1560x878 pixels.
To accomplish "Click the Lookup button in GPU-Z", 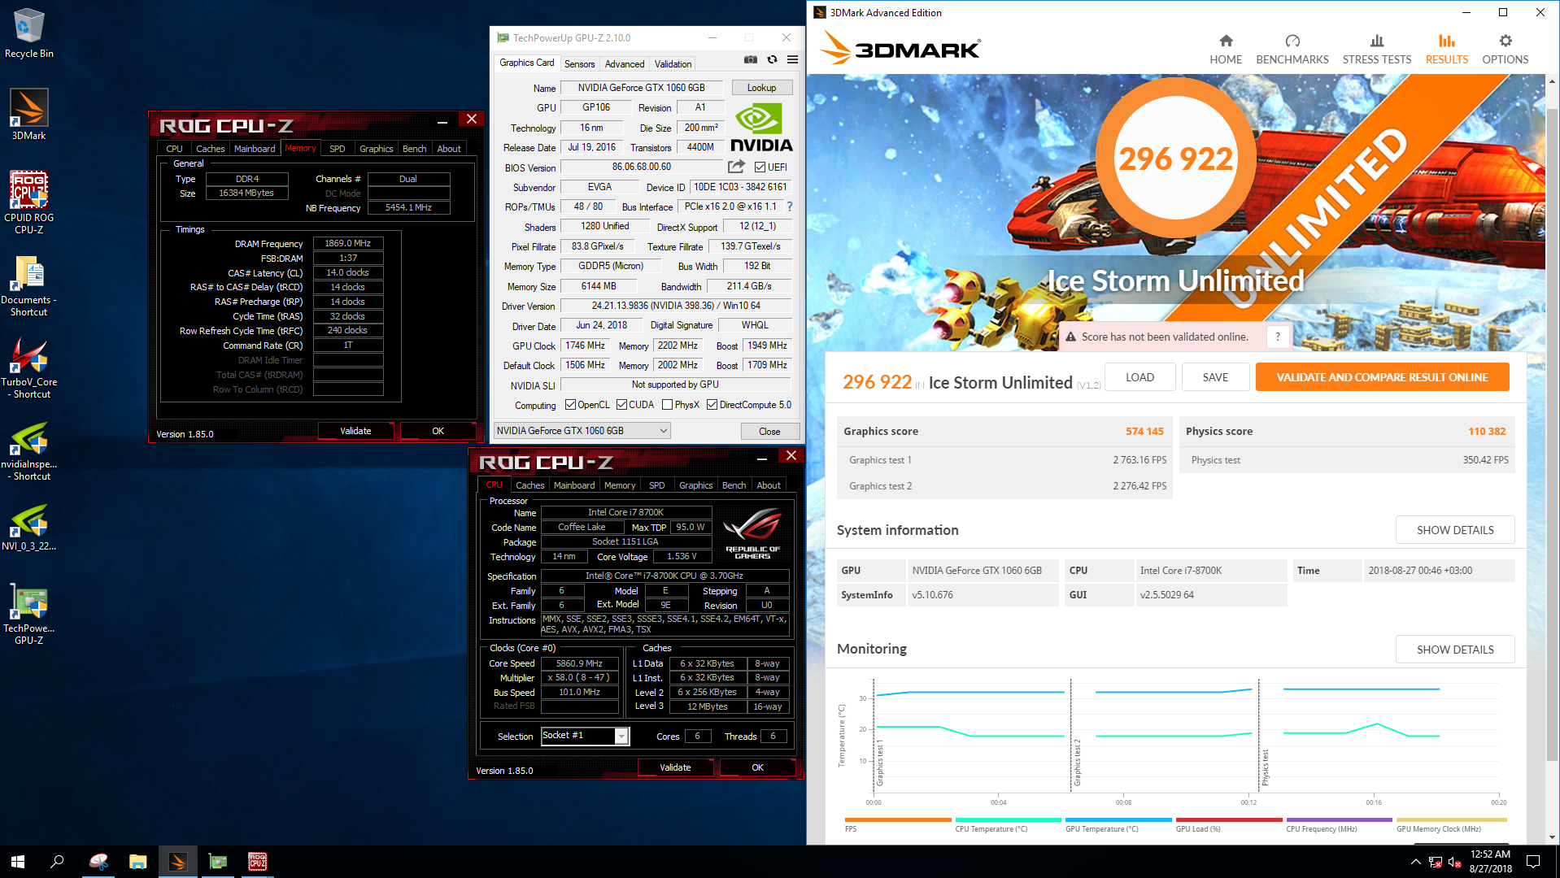I will tap(761, 88).
